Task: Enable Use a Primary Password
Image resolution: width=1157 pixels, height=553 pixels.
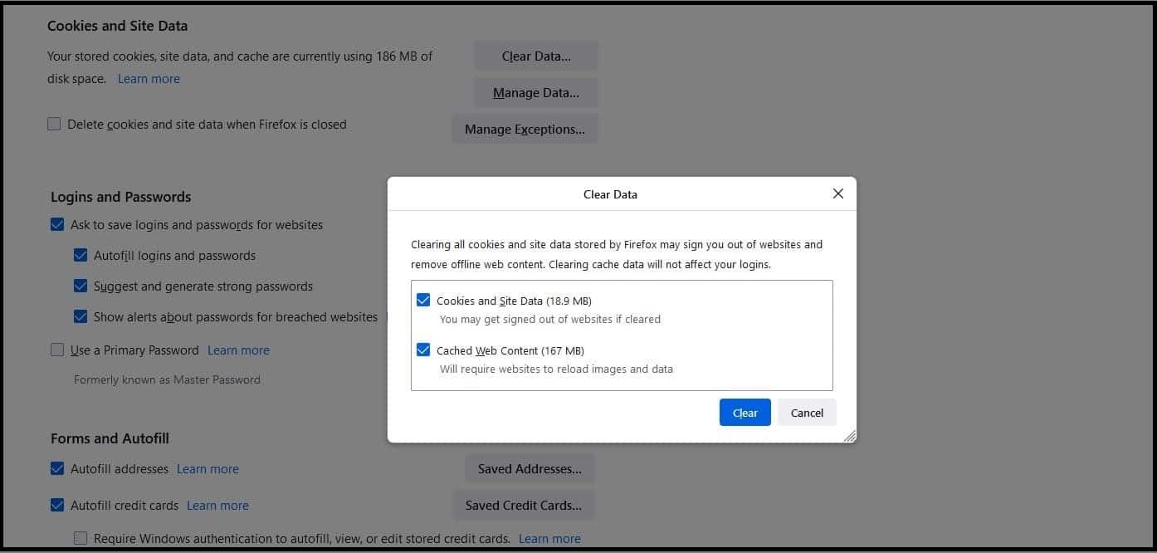Action: coord(57,350)
